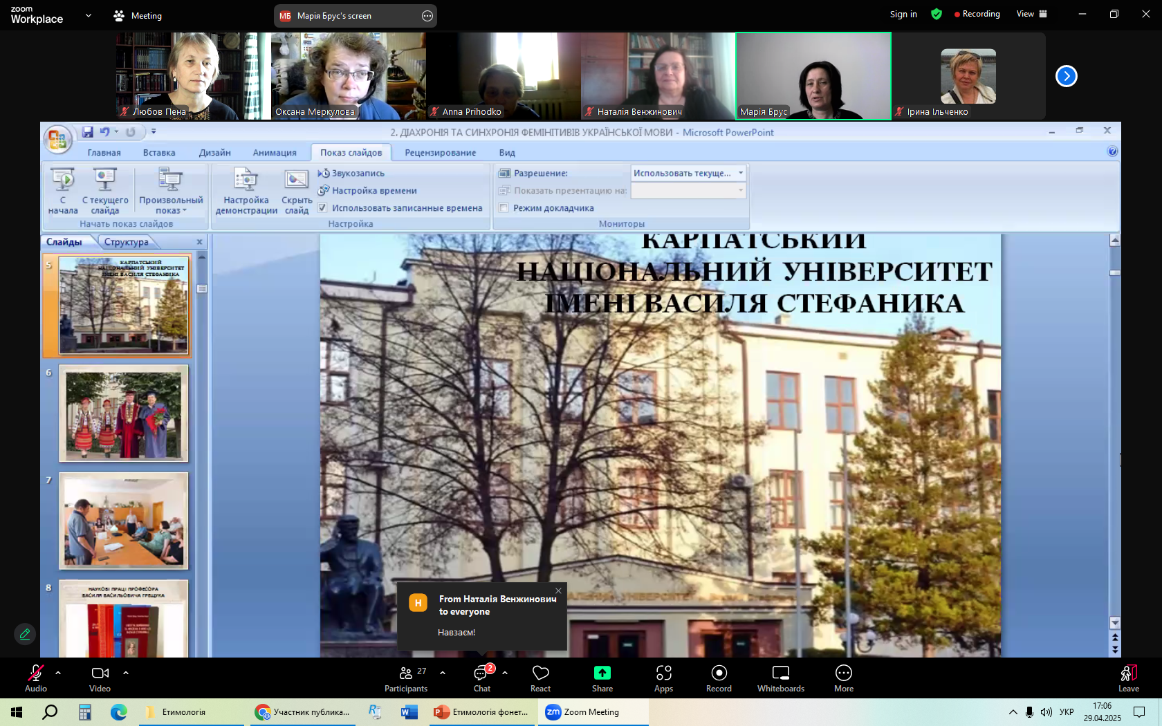Open the Participants list
The image size is (1162, 726).
point(406,678)
